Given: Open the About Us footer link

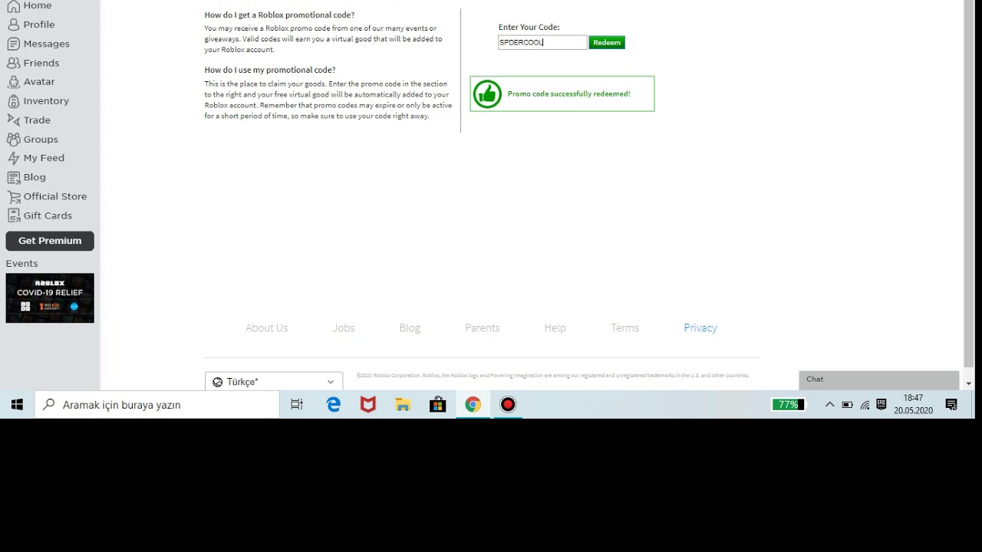Looking at the screenshot, I should (266, 328).
